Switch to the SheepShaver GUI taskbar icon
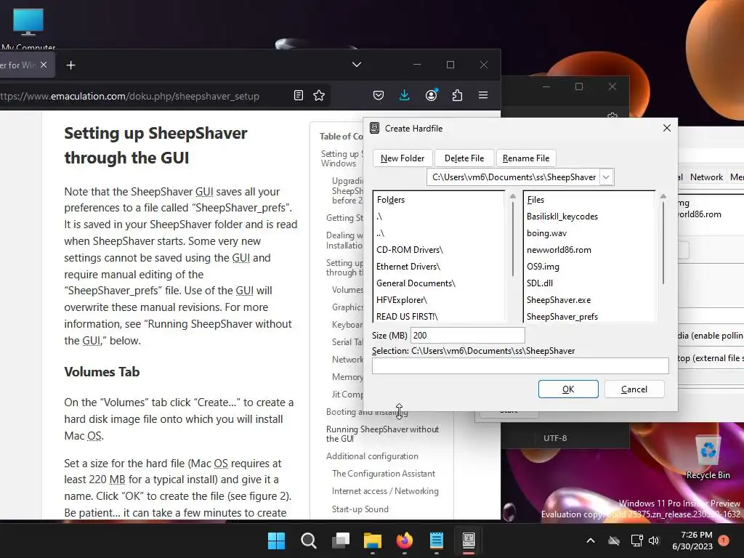 [x=469, y=541]
